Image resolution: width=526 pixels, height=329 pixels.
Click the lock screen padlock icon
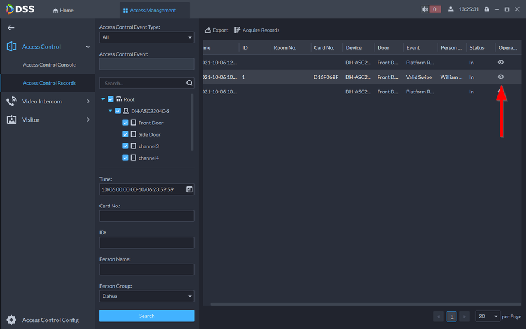coord(486,9)
